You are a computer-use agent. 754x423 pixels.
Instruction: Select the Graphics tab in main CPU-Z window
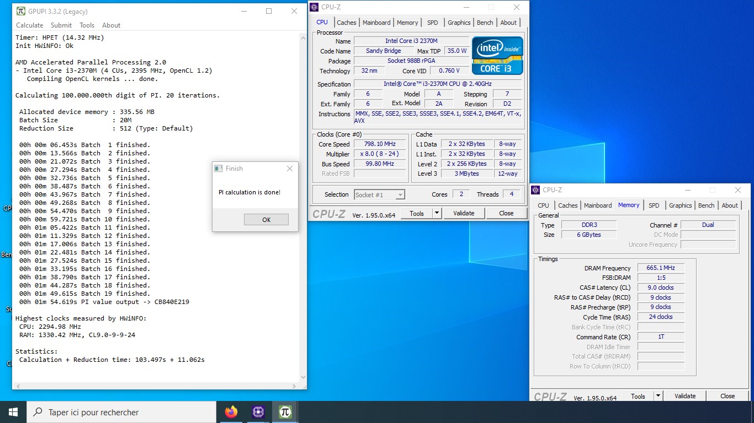459,23
